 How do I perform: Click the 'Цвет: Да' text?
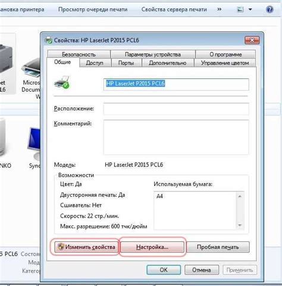click(71, 184)
